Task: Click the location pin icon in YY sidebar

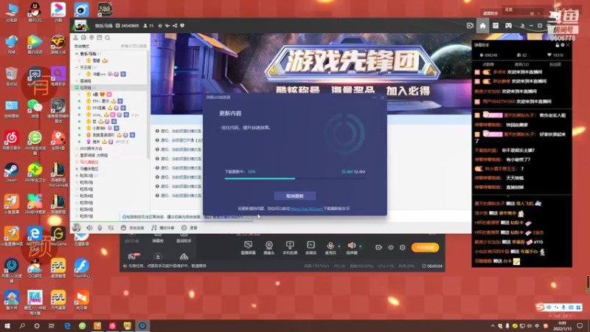Action: (x=91, y=38)
